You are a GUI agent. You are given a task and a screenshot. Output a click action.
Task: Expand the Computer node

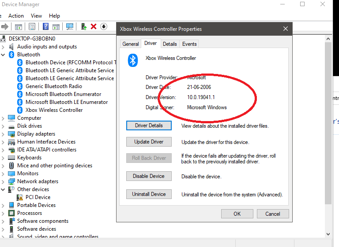(x=3, y=118)
